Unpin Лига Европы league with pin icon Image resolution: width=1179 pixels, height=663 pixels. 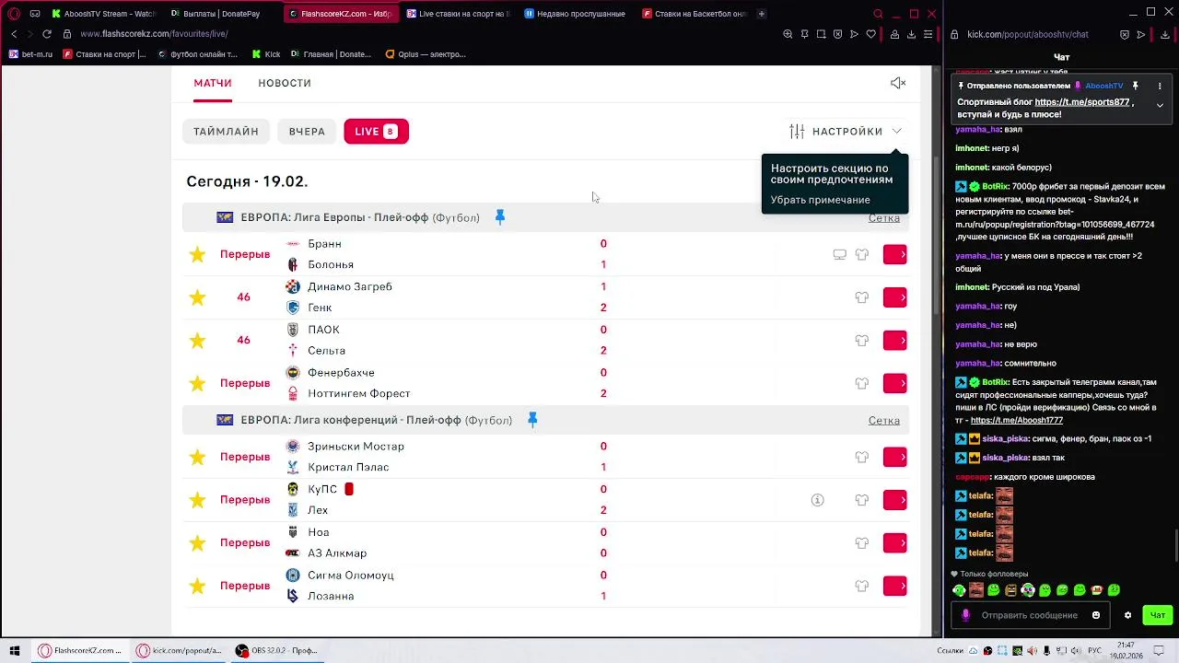pyautogui.click(x=500, y=217)
